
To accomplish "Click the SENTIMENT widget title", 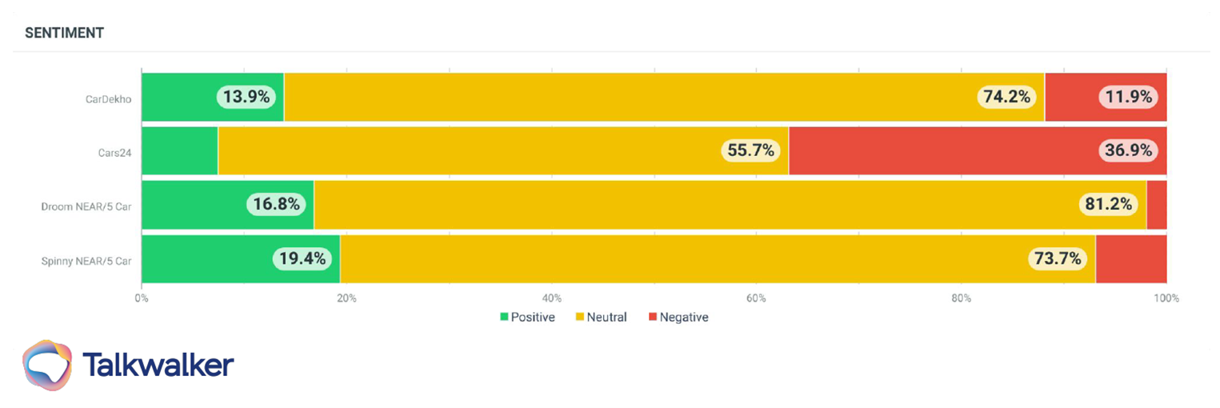I will [64, 34].
